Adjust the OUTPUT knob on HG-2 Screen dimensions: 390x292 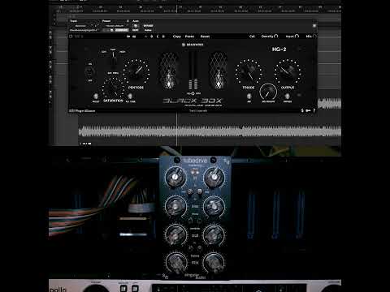tap(288, 71)
